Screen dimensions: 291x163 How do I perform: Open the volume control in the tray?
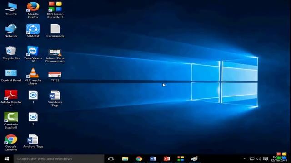tap(259, 159)
